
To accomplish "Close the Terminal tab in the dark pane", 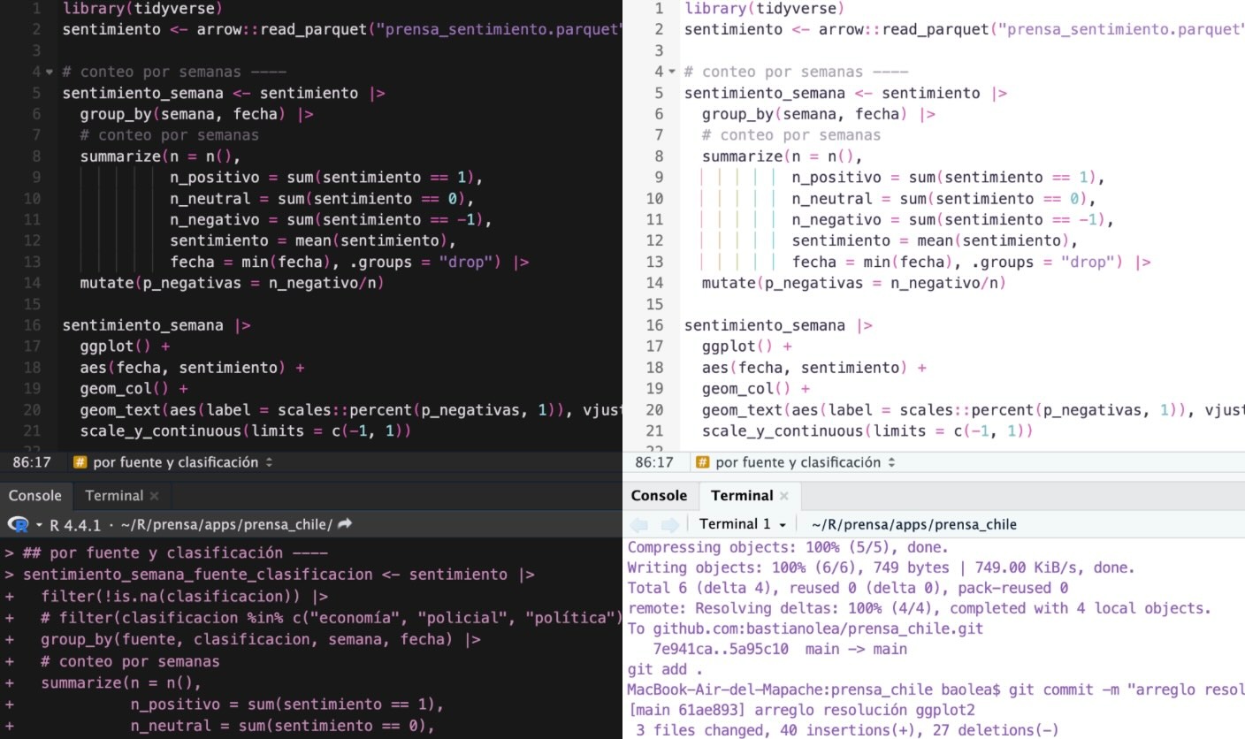I will coord(154,496).
